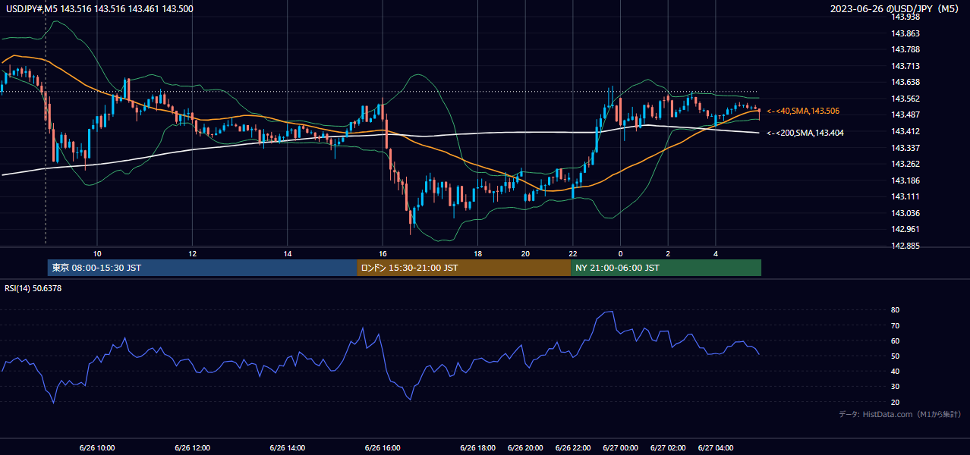
Task: Click RSI scale value 30
Action: coord(896,387)
